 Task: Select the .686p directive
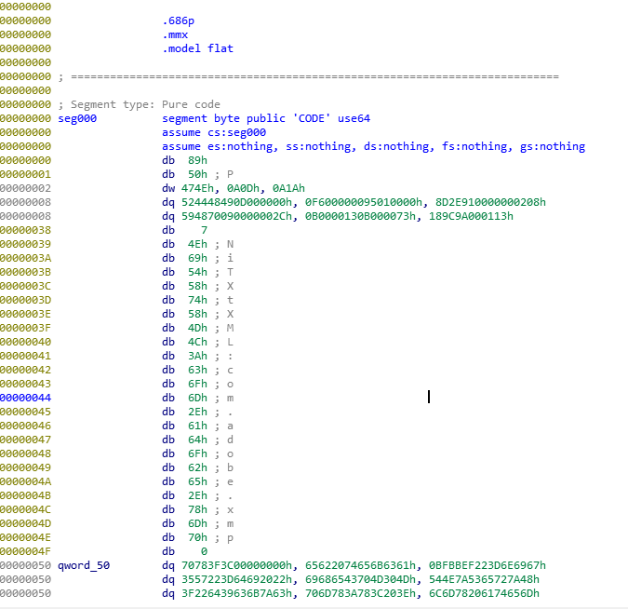coord(179,20)
